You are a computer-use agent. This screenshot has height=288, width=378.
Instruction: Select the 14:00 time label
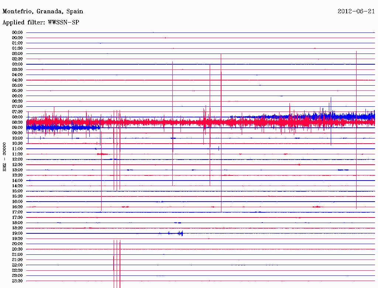17,181
